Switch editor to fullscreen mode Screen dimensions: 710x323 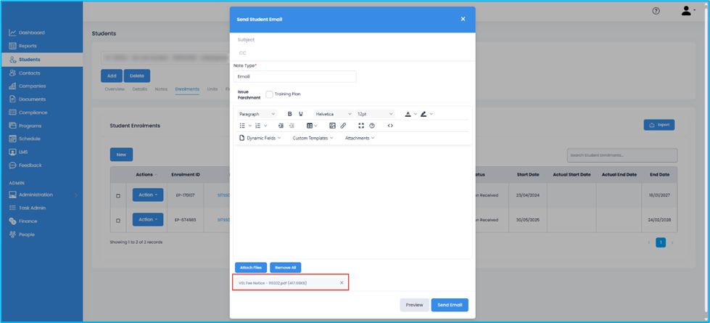pyautogui.click(x=361, y=126)
